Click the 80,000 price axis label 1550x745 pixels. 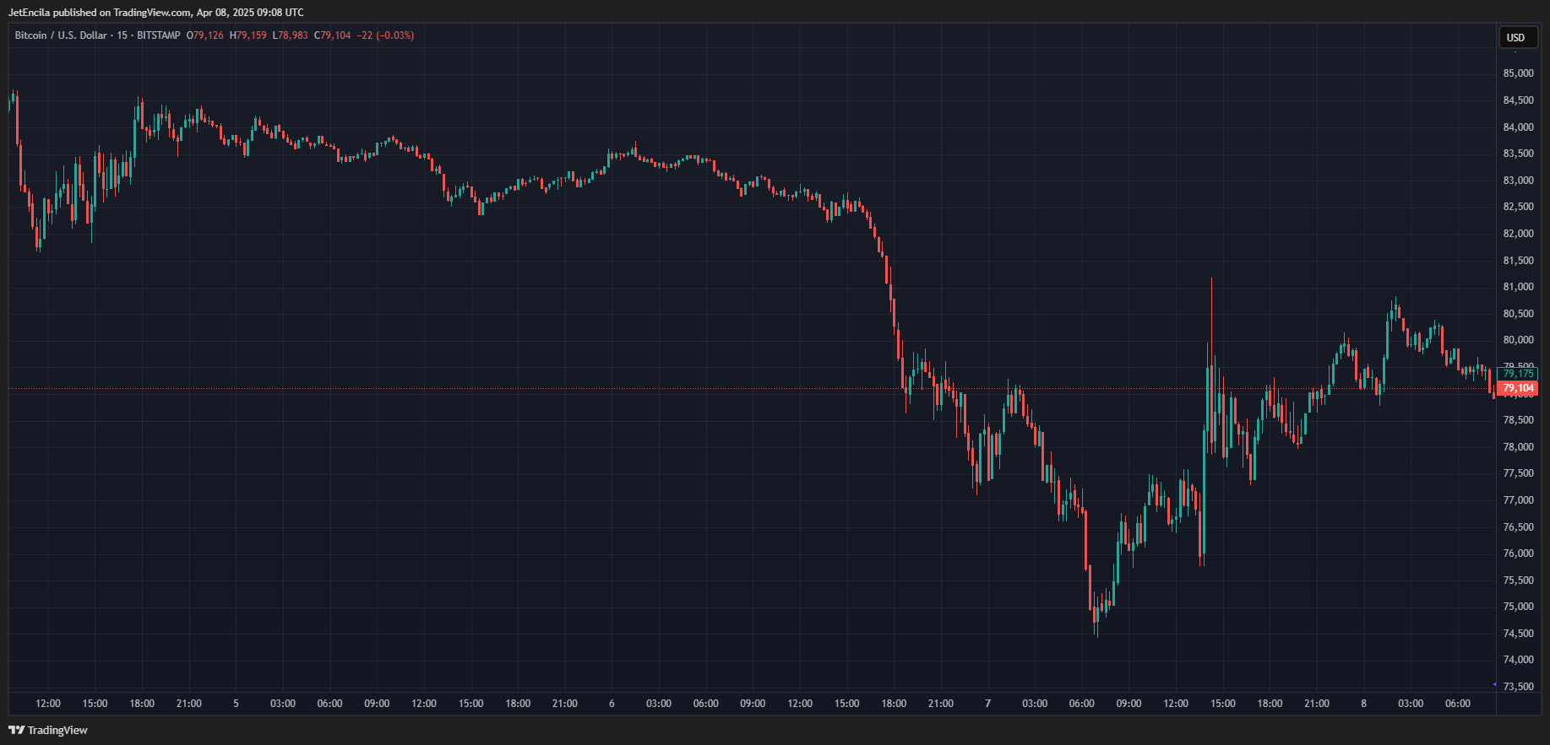[1518, 340]
